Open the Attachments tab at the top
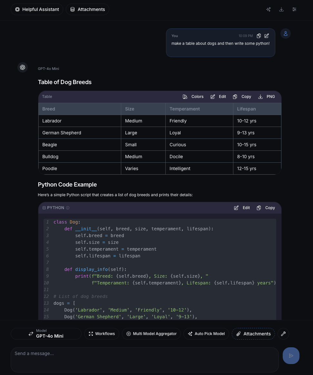313x375 pixels. (87, 9)
